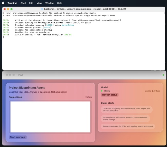
Task: Open the Terminal application menu
Action: pos(12,3)
